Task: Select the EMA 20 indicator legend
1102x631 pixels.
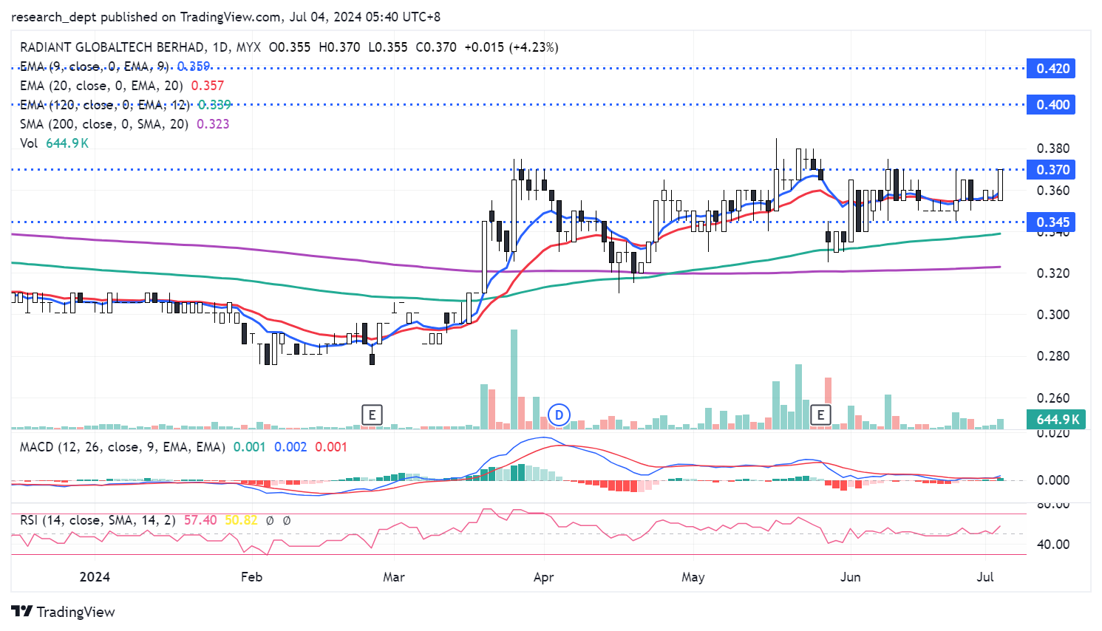Action: (101, 86)
